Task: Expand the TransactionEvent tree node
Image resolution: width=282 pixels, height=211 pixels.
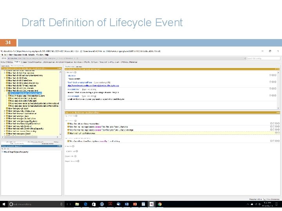Action: point(7,96)
